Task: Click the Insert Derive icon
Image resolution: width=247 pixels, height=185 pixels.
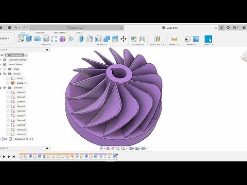Action: (187, 39)
